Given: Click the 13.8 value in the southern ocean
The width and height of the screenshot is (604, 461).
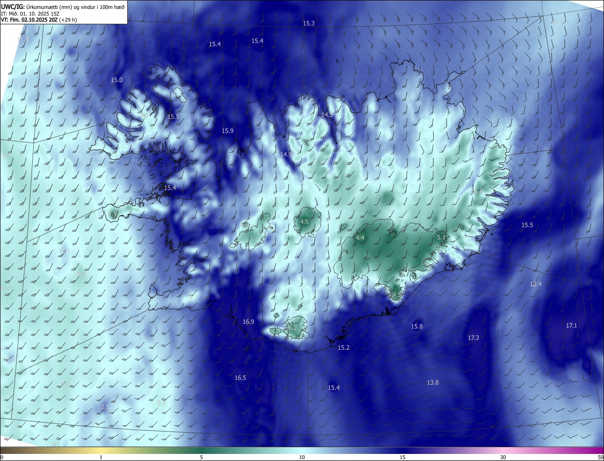Looking at the screenshot, I should click(433, 383).
